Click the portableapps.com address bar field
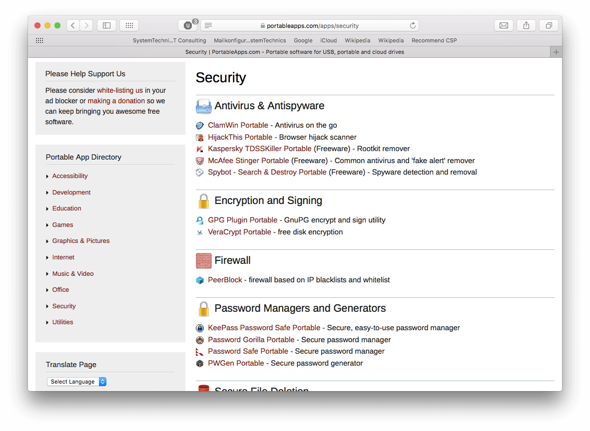The image size is (590, 431). click(x=310, y=25)
